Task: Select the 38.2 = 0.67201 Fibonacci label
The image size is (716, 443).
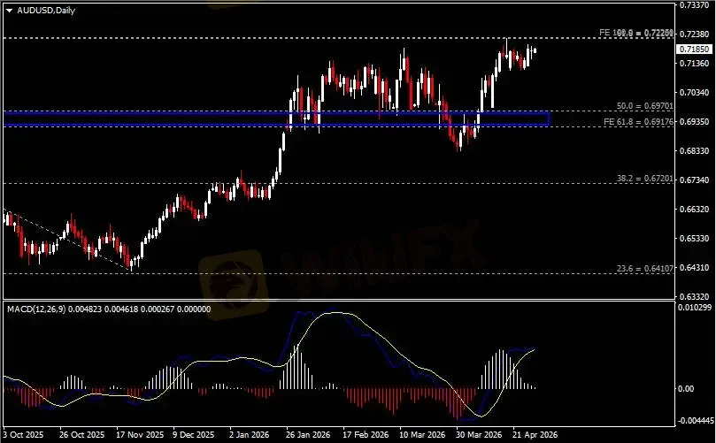Action: [x=645, y=179]
